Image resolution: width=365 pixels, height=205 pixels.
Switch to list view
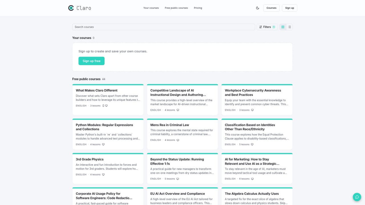(x=289, y=27)
